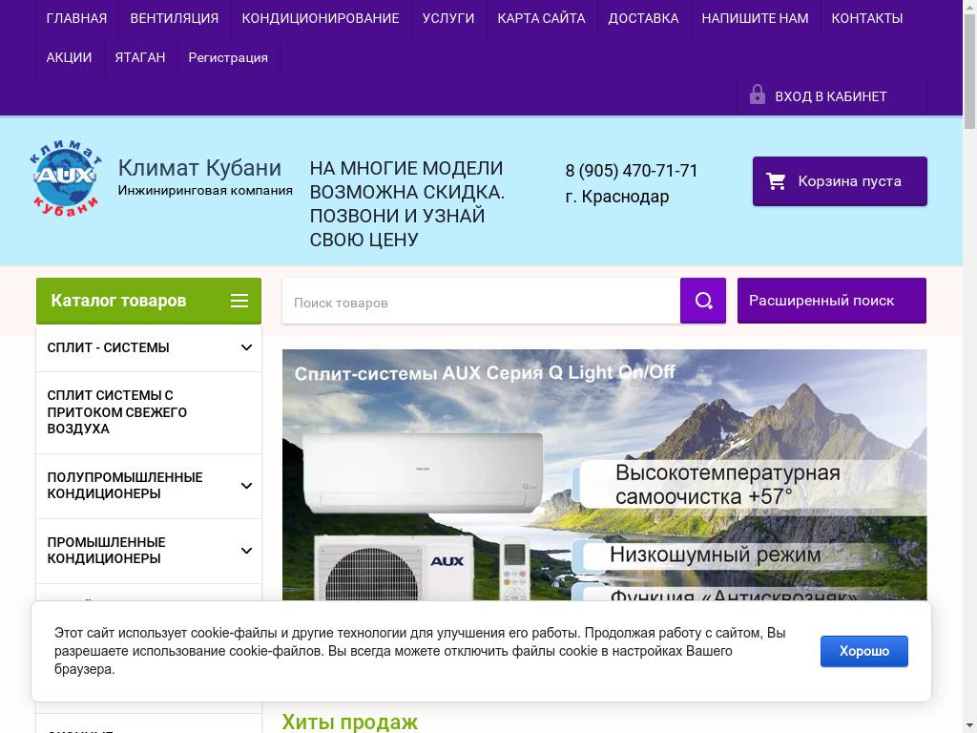Expand the СПЛИТ - СИСТЕМЫ category chevron
The height and width of the screenshot is (733, 977).
click(x=246, y=347)
